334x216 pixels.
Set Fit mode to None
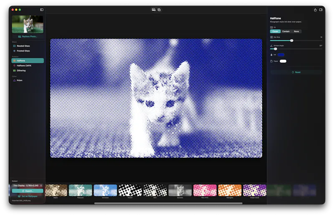(296, 32)
